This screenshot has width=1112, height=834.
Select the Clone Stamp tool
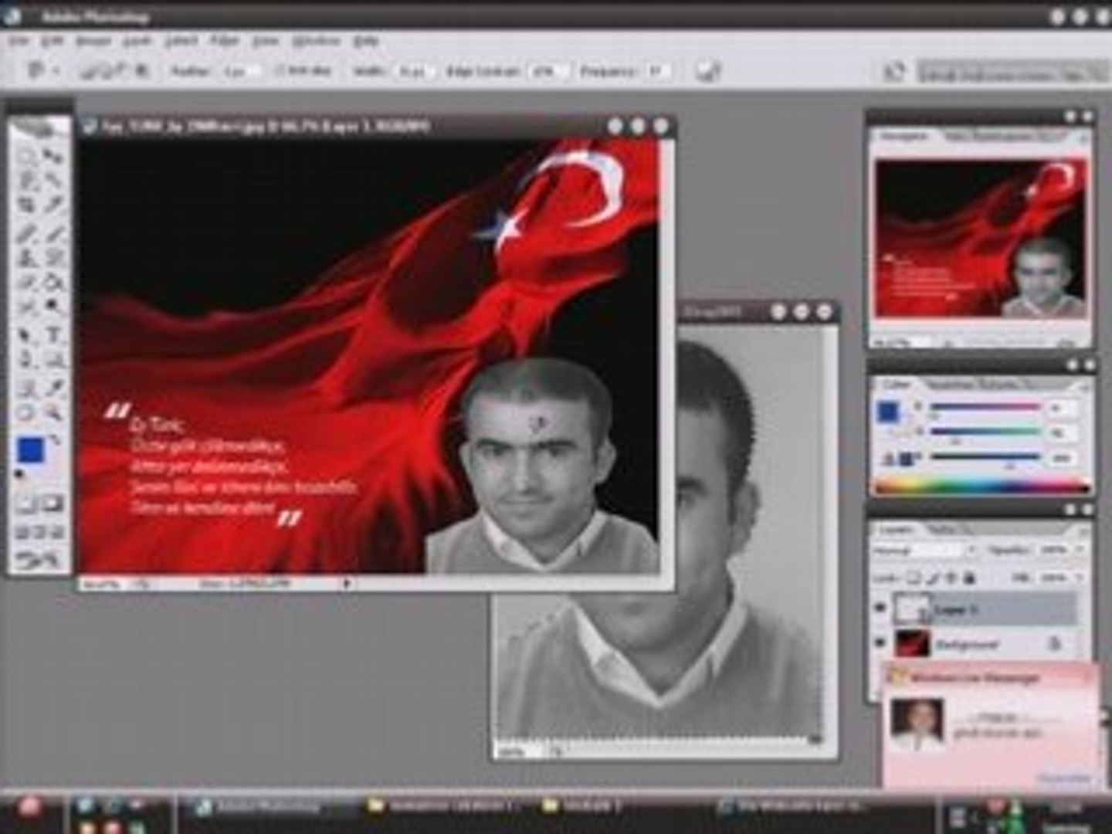(x=26, y=257)
